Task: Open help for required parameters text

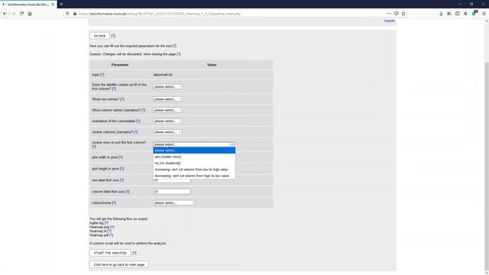Action: coord(174,46)
